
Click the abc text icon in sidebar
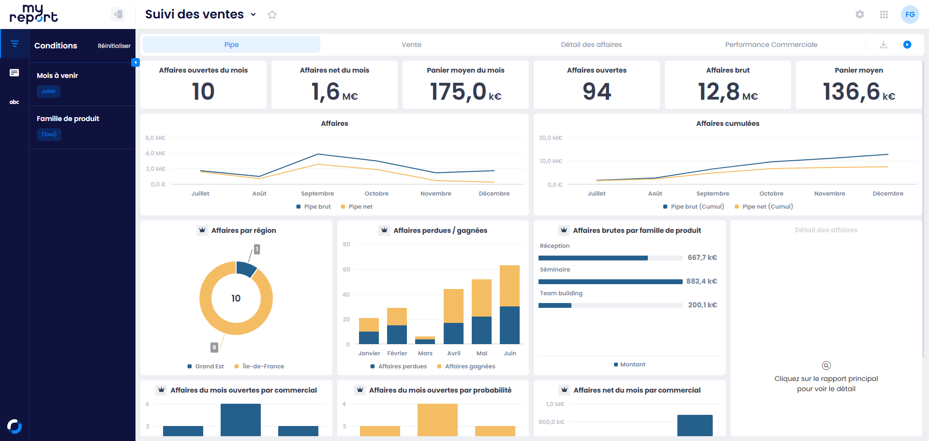click(15, 102)
